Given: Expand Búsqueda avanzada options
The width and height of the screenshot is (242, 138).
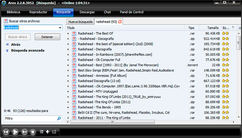Looking at the screenshot, I should [x=27, y=50].
